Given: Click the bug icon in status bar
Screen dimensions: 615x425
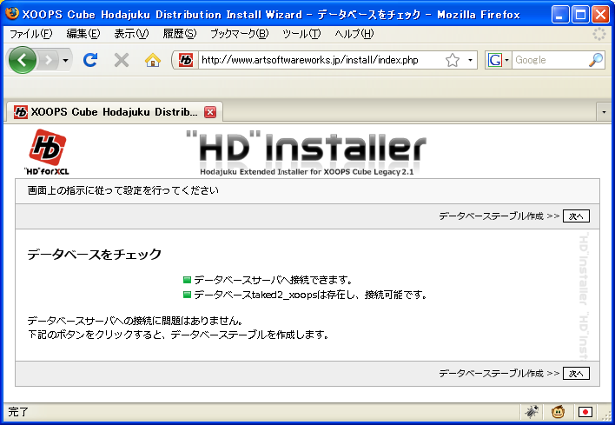Looking at the screenshot, I should coord(532,412).
